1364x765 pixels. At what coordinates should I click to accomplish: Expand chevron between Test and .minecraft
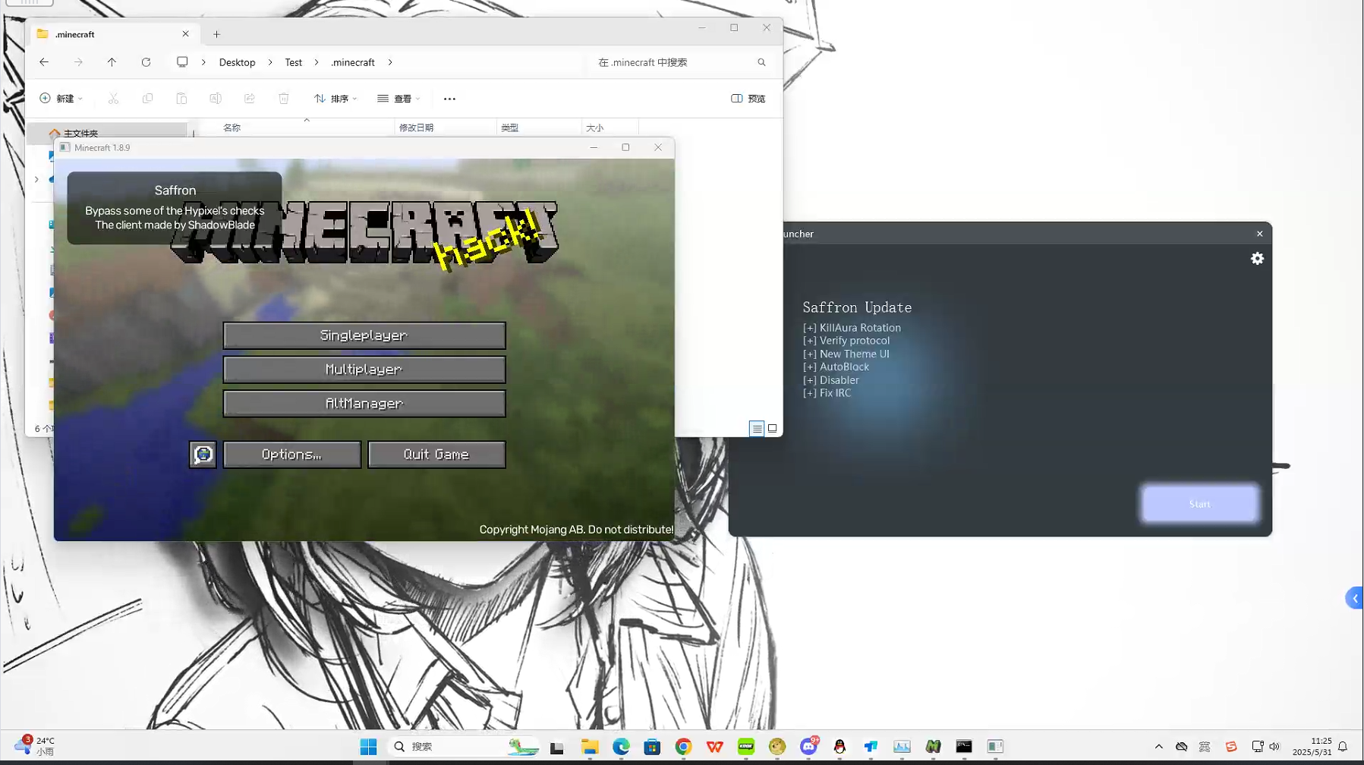(317, 62)
